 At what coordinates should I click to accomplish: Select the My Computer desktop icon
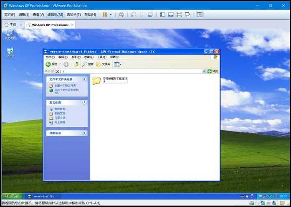click(x=10, y=35)
